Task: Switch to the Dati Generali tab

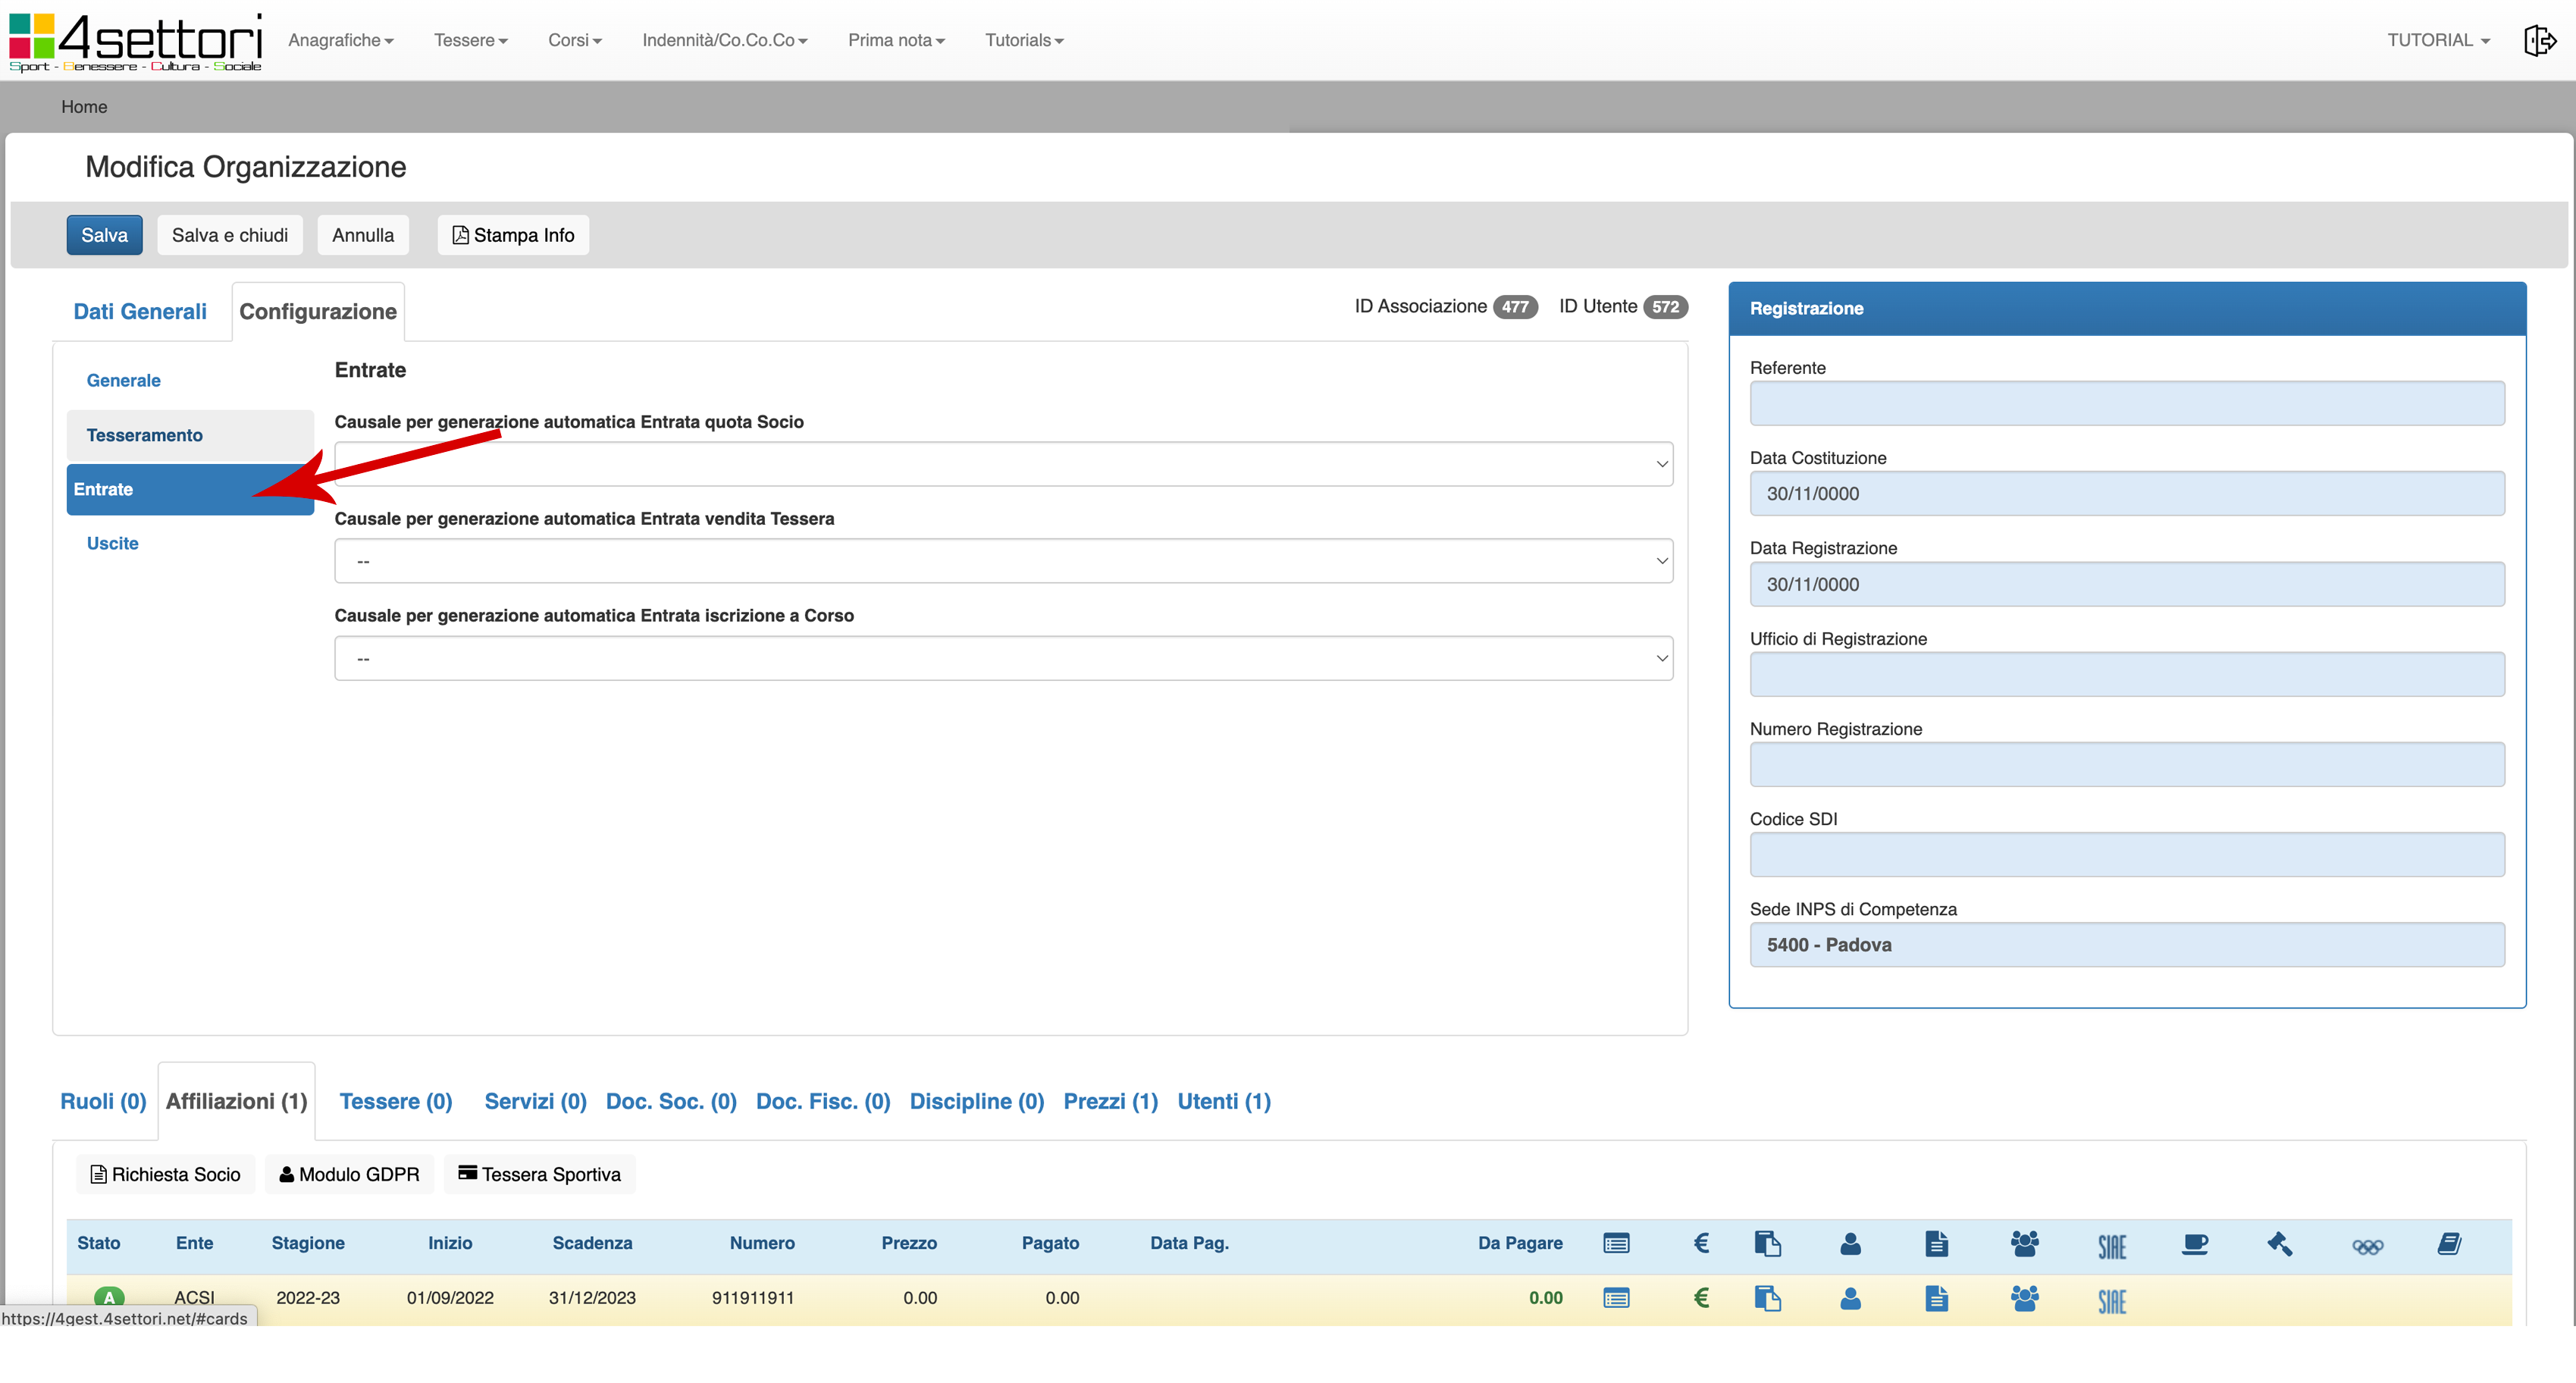Action: click(140, 311)
